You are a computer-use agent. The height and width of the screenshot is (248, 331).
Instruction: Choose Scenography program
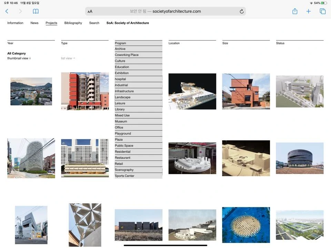click(x=139, y=170)
